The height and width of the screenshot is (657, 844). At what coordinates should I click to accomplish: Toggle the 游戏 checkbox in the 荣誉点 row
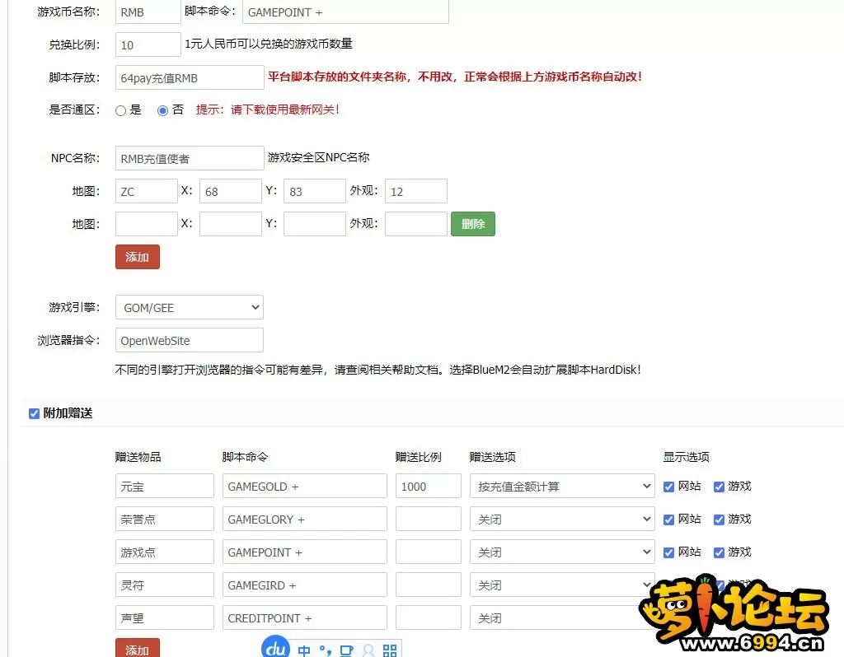[x=720, y=519]
